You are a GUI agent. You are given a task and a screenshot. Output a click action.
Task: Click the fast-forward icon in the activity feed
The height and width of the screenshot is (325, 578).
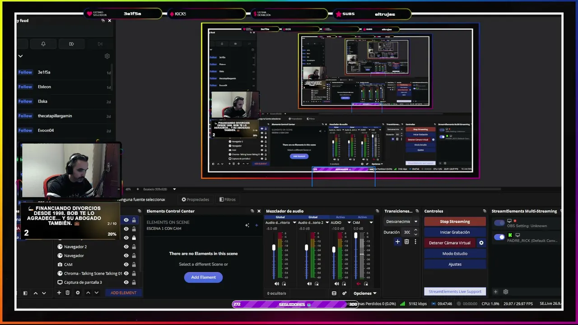click(71, 44)
